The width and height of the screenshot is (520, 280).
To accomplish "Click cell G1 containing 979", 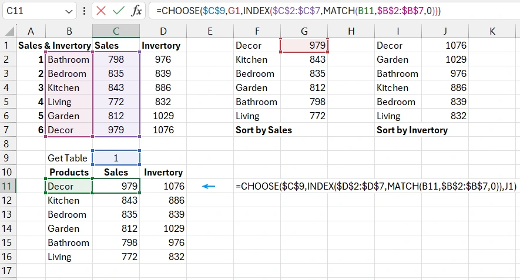I will 304,45.
